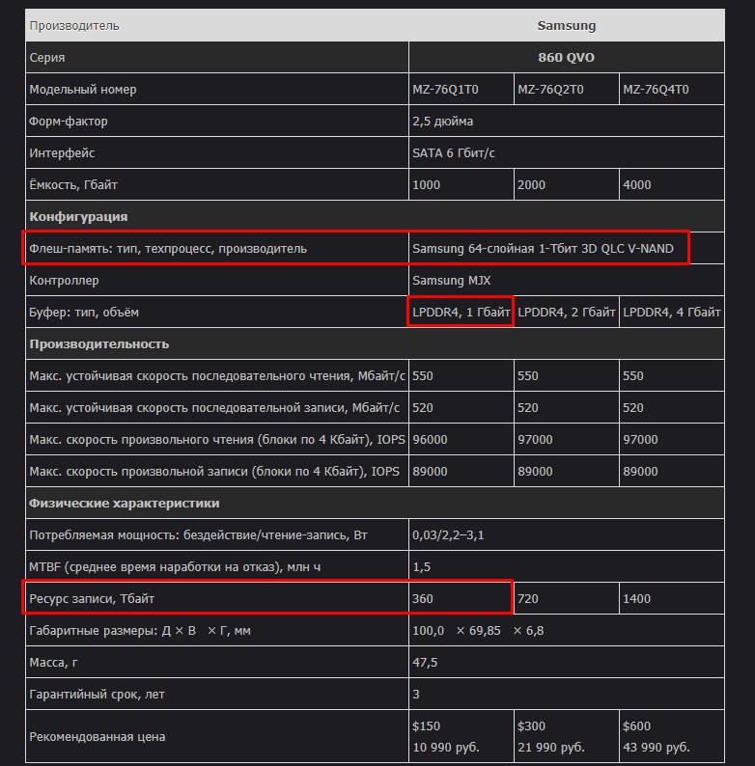Click buffer value 'LPDDR4, 4 Гбайт'
The height and width of the screenshot is (766, 755).
point(671,313)
